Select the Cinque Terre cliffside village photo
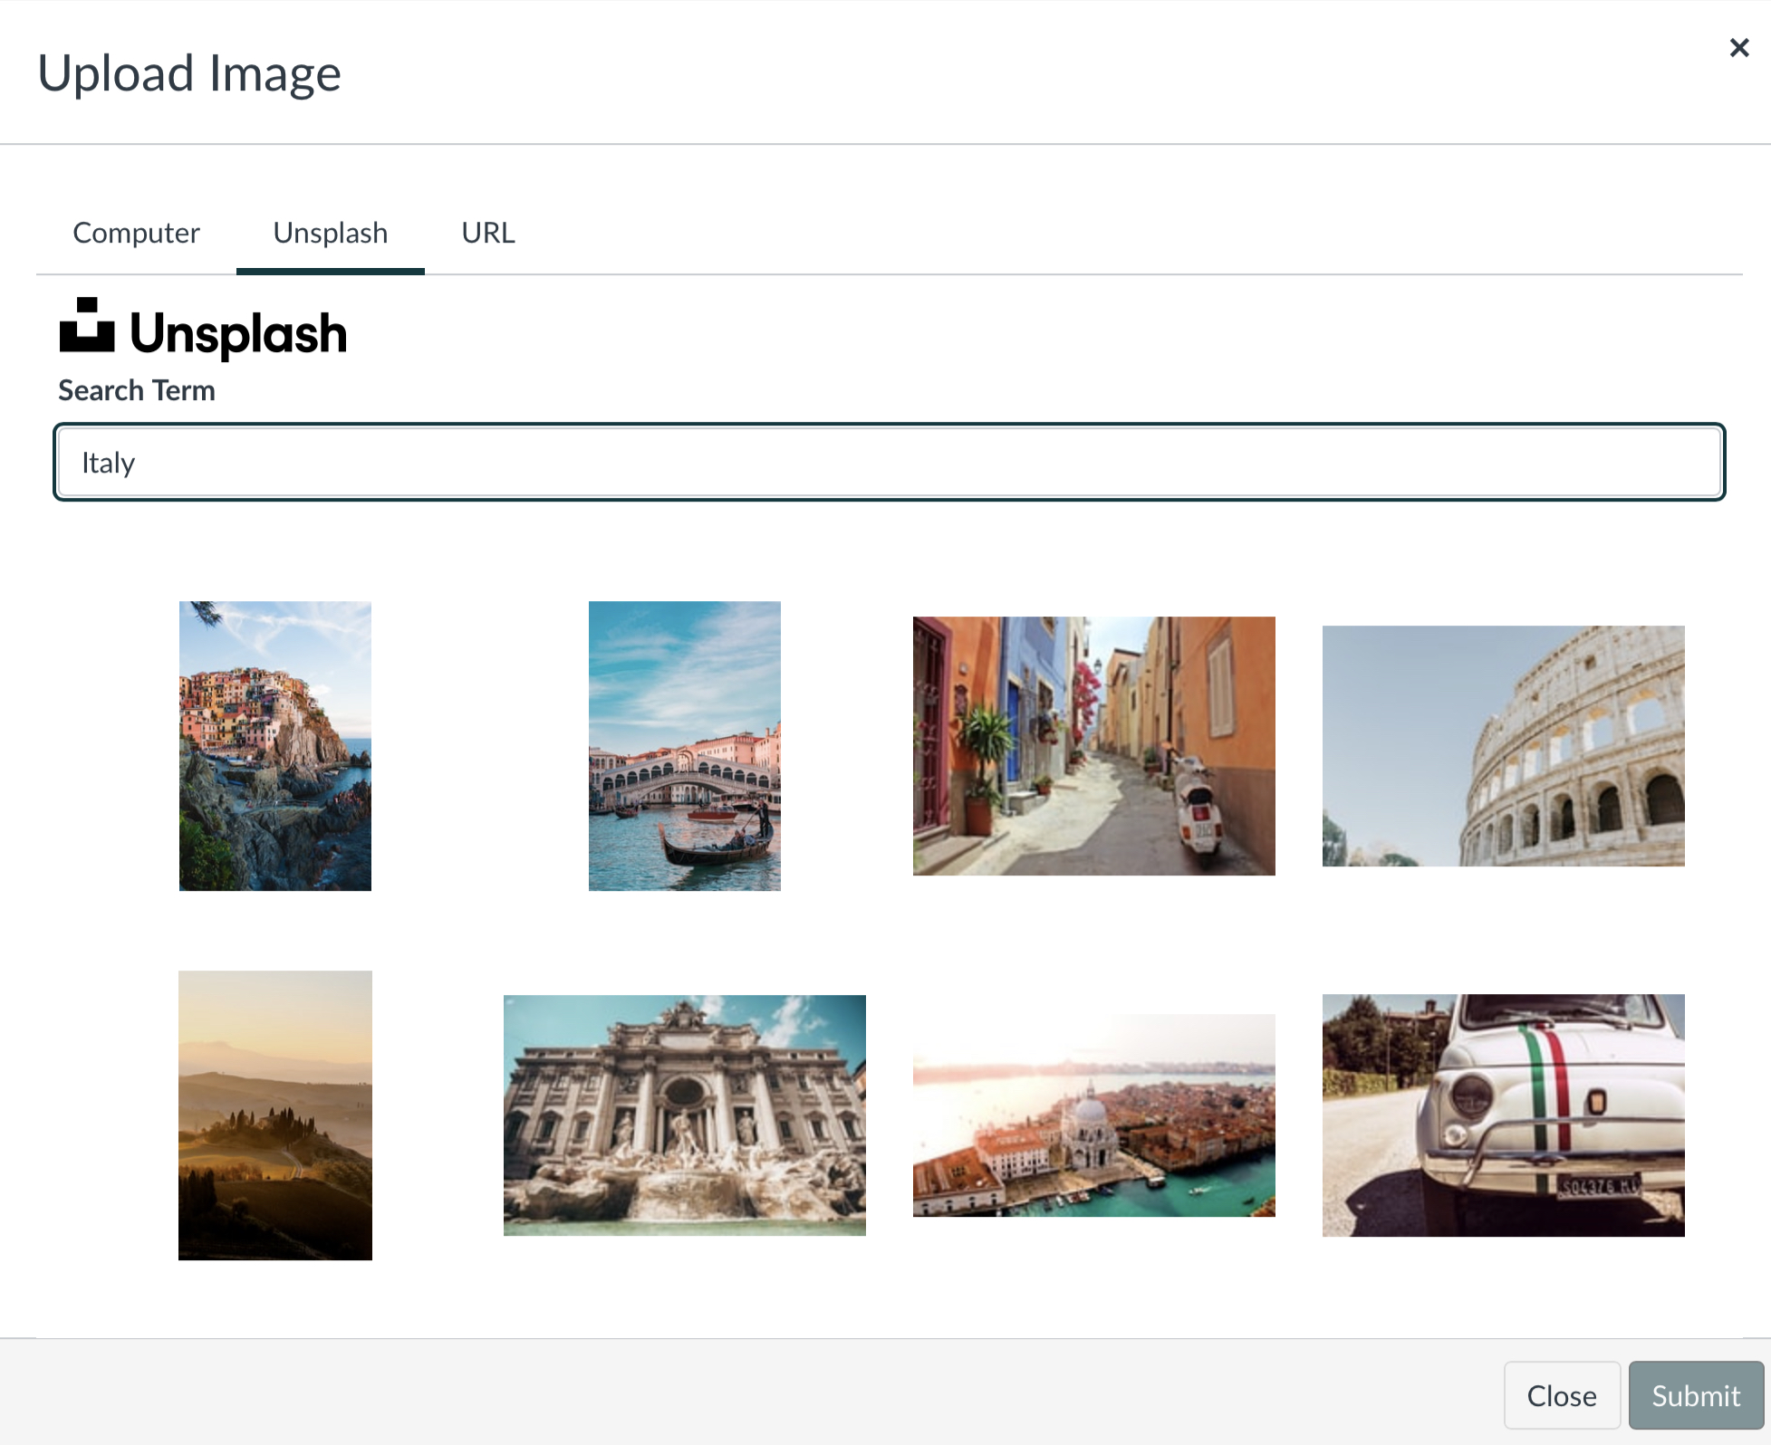 (274, 745)
